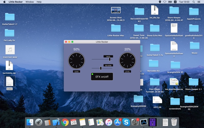The width and height of the screenshot is (204, 128).
Task: Select the ios_dis.zip file
Action: (155, 10)
